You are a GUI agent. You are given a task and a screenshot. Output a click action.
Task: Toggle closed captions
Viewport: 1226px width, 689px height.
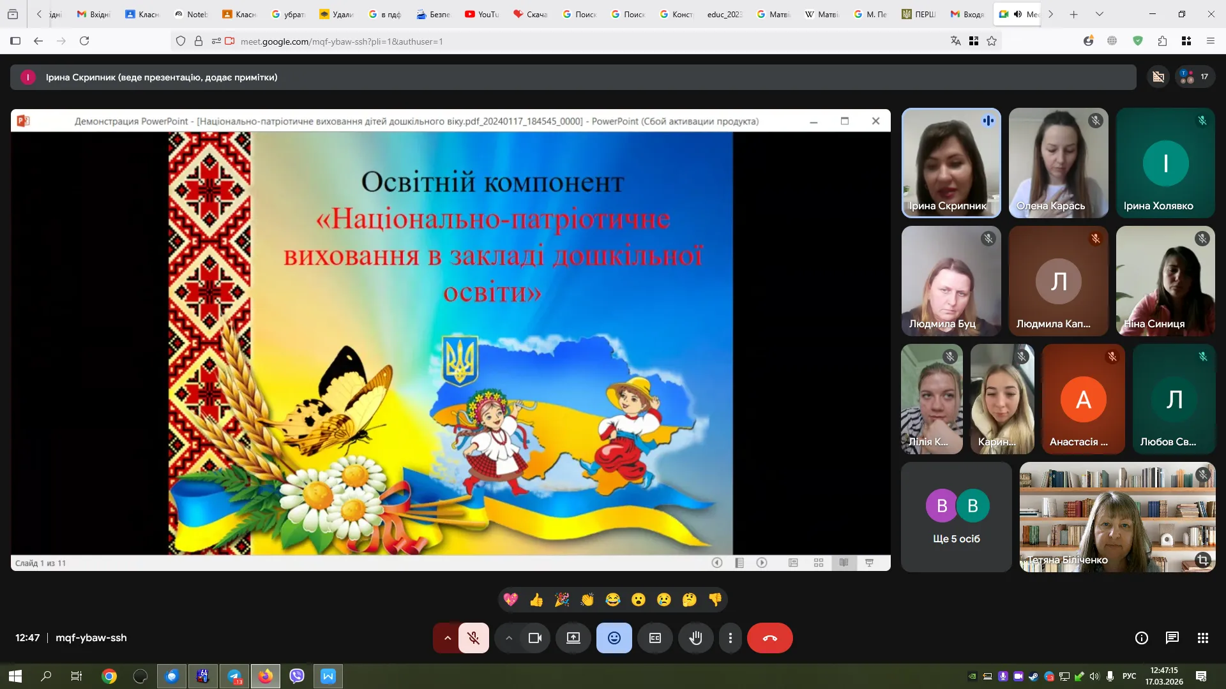click(655, 638)
